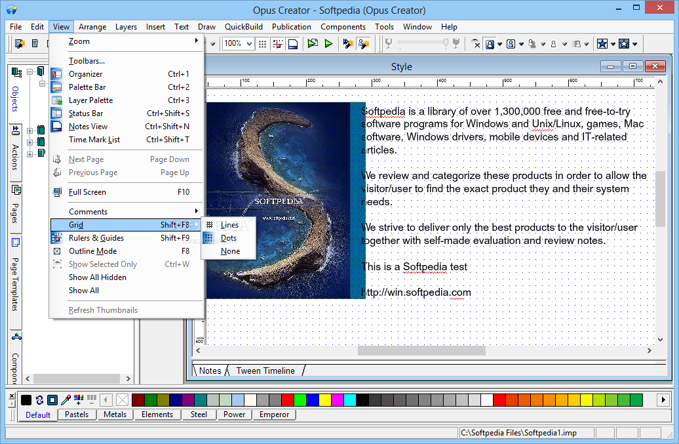Open the Components menu
The image size is (679, 444).
pyautogui.click(x=343, y=27)
